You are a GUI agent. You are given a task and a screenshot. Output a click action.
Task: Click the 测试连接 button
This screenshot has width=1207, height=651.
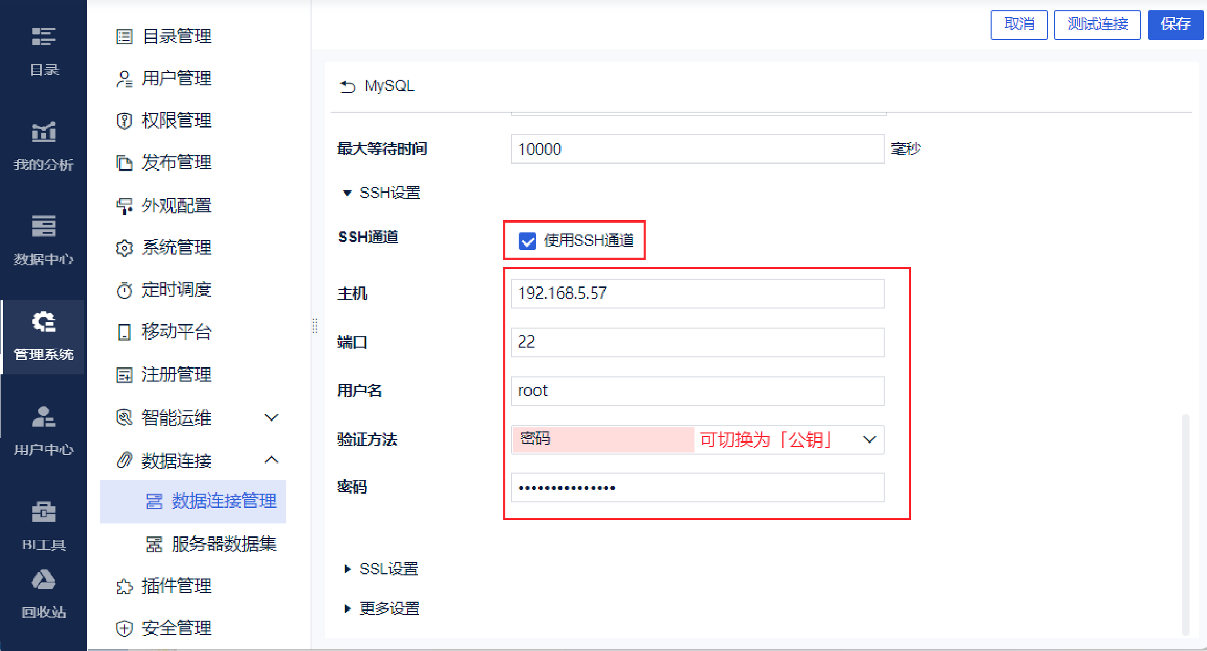point(1097,24)
